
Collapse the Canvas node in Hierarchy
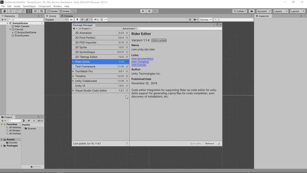point(10,29)
